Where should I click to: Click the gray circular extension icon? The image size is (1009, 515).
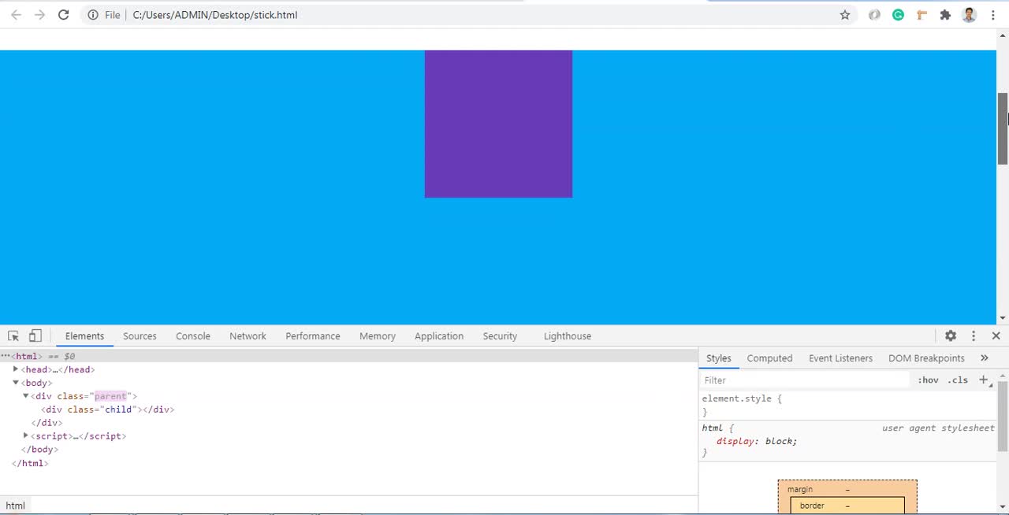(874, 15)
